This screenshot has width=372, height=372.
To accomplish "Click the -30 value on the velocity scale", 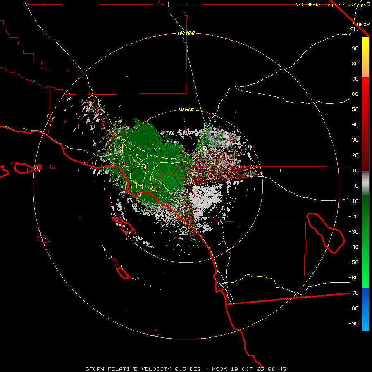I will pos(353,232).
